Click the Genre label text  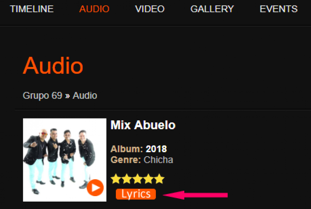pos(126,160)
